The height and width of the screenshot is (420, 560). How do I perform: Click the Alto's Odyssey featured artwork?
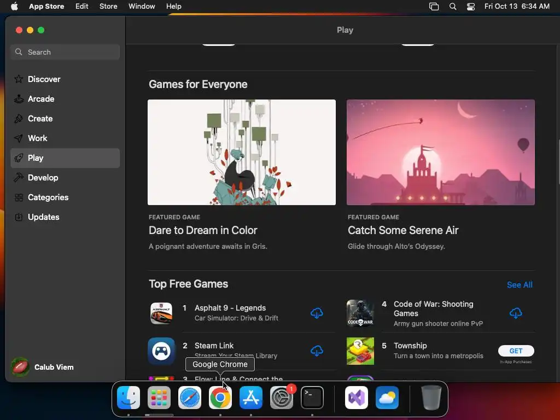440,152
